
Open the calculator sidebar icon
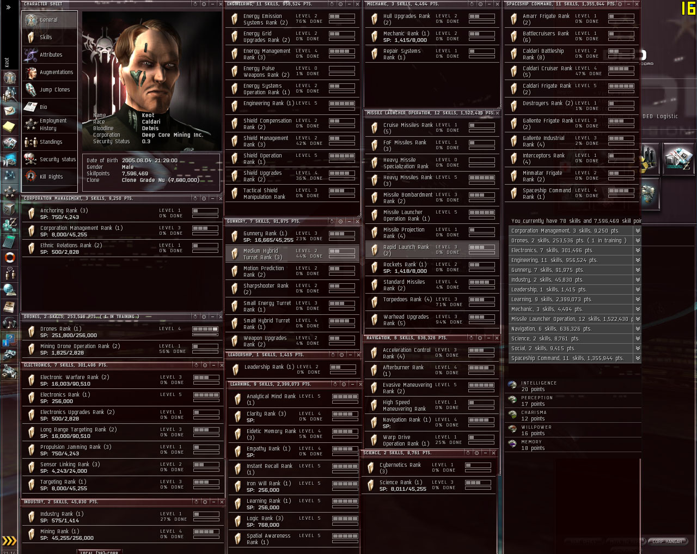pos(9,241)
